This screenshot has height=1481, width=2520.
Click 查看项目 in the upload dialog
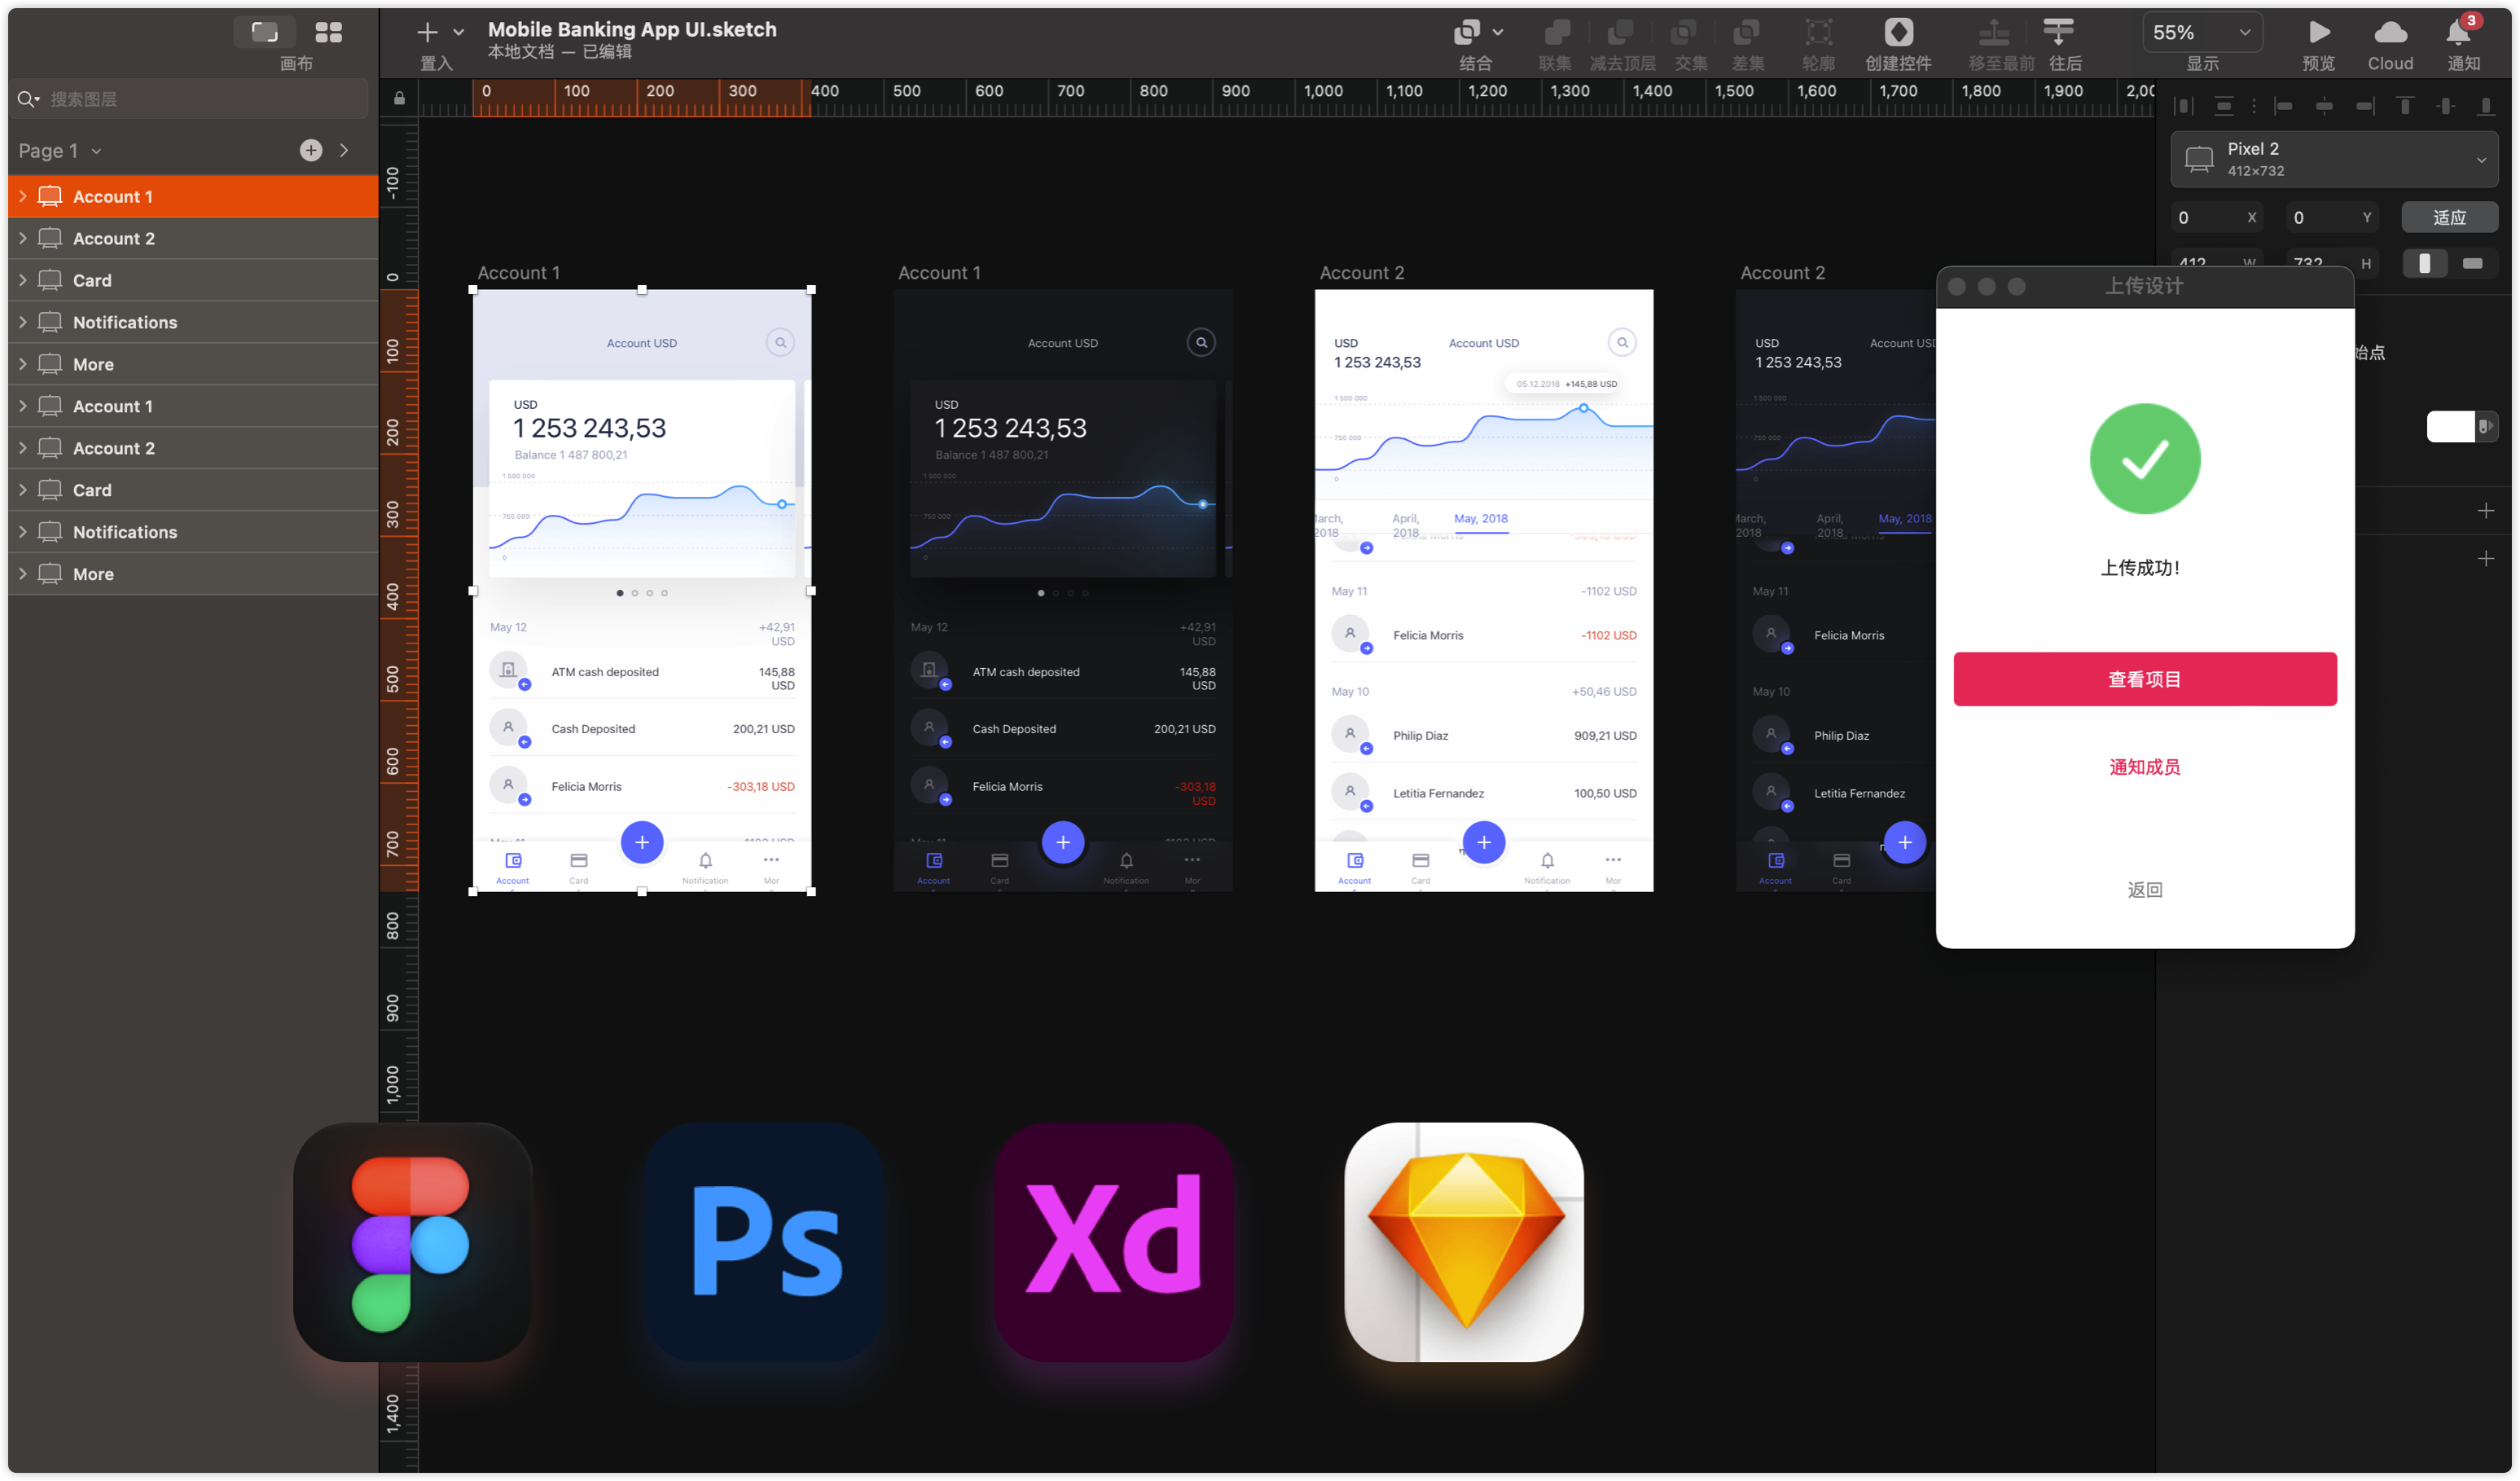click(x=2145, y=680)
